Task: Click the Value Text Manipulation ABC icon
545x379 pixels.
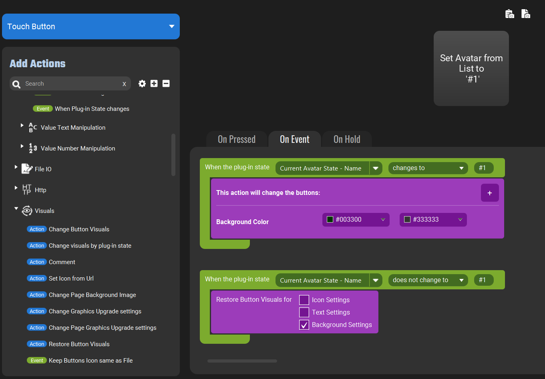Action: click(33, 127)
